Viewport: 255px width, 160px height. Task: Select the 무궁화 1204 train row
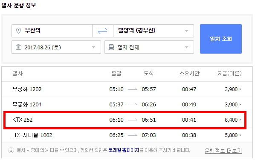click(127, 104)
